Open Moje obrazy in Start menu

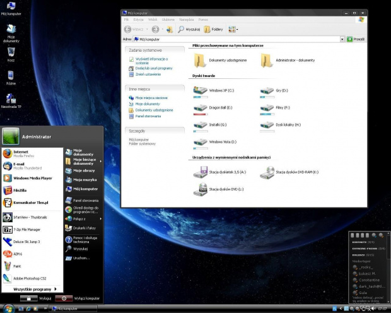pyautogui.click(x=83, y=171)
